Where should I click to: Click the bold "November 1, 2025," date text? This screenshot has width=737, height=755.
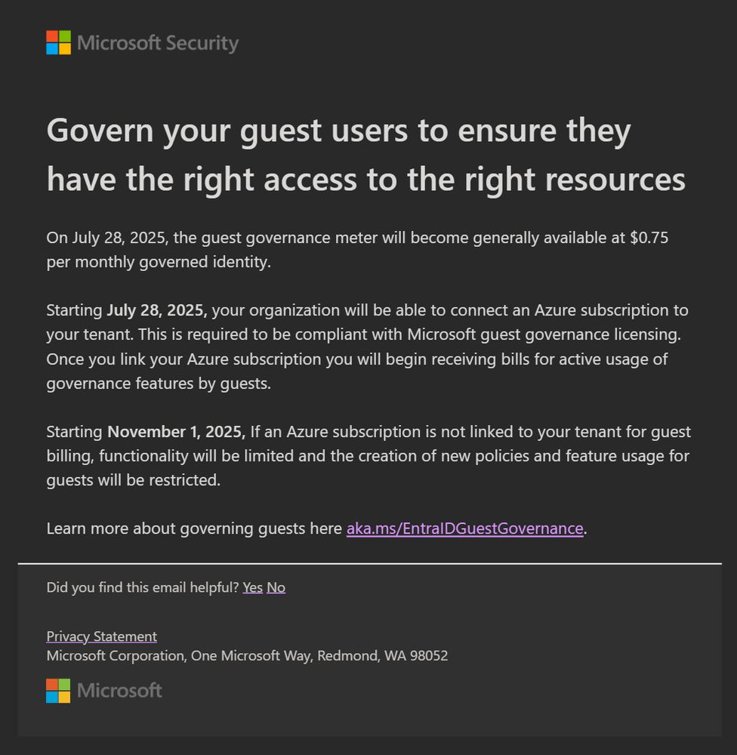pos(176,431)
